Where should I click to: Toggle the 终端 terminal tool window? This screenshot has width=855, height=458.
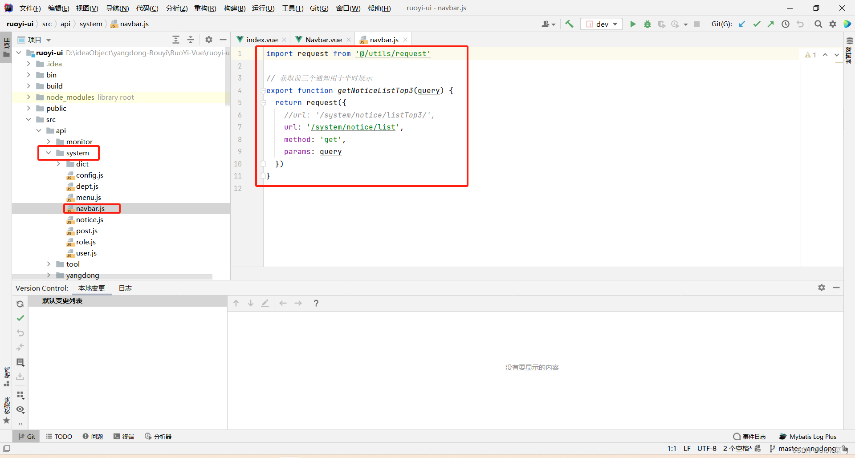click(124, 436)
